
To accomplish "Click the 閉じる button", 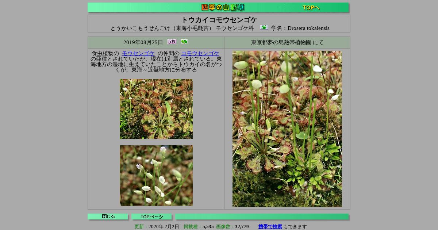I will coord(108,216).
